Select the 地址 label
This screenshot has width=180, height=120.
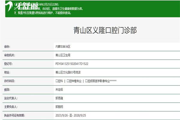(7, 73)
